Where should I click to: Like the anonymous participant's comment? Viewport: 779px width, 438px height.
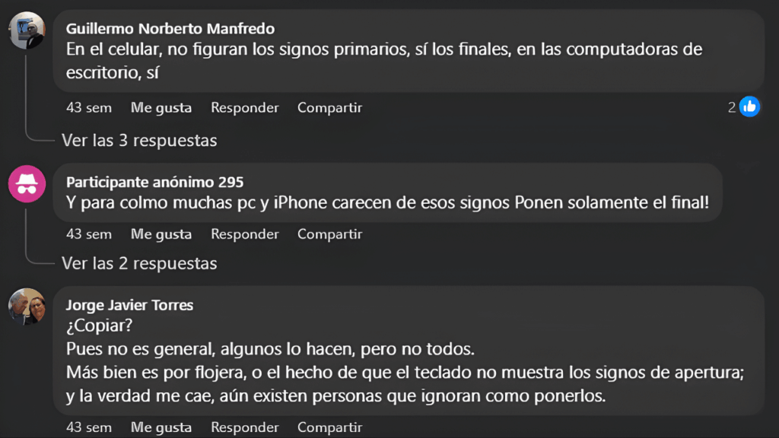click(161, 233)
